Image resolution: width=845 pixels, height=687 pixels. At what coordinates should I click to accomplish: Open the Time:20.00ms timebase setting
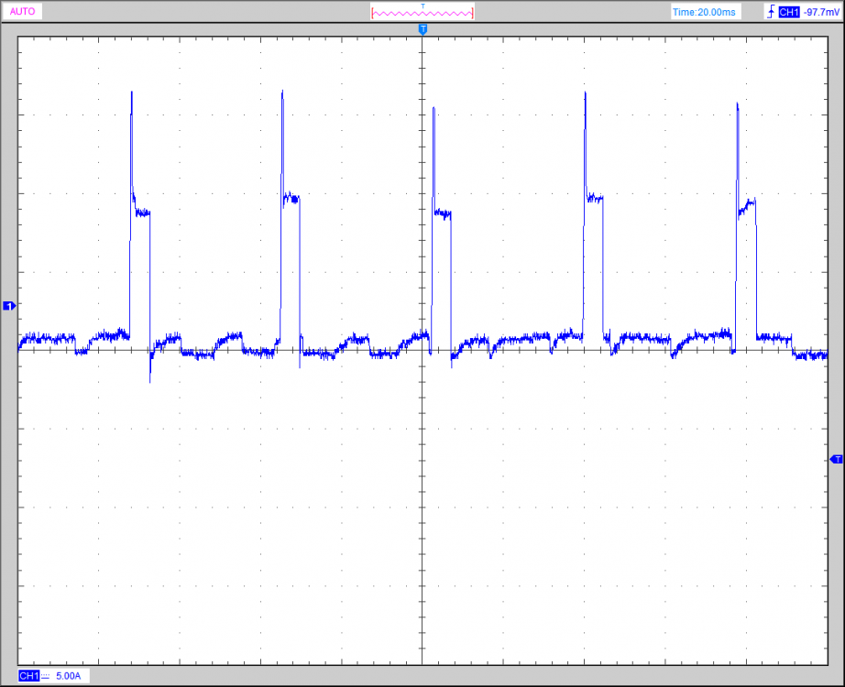[703, 12]
